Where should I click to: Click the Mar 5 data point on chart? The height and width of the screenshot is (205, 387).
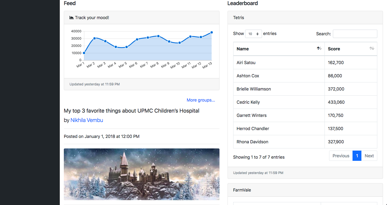coord(127,47)
